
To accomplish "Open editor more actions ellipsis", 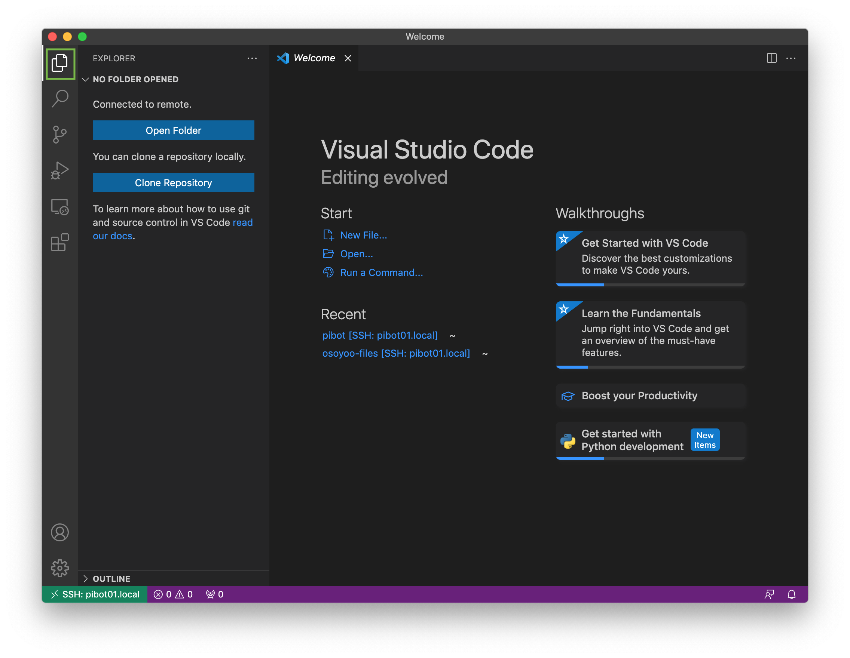I will (791, 58).
